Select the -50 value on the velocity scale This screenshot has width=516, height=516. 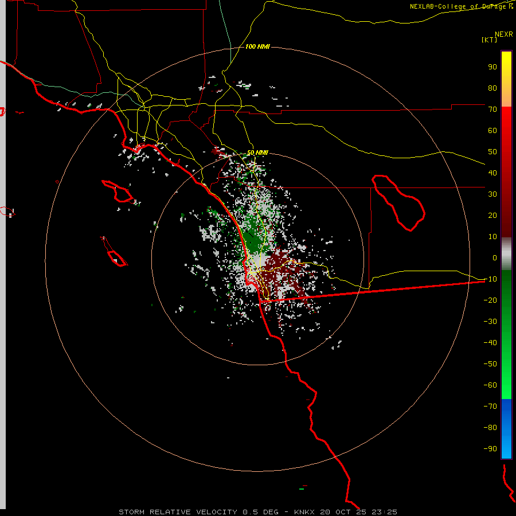pyautogui.click(x=490, y=364)
